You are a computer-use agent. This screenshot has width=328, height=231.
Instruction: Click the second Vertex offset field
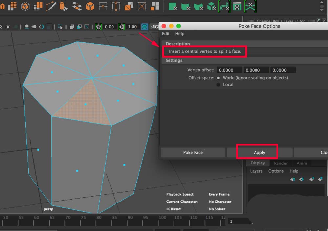256,70
